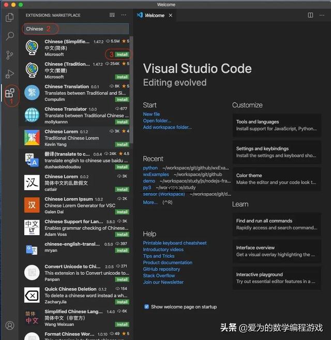The image size is (331, 340).
Task: Open Convert Unicode to Chinese icon
Action: coord(32,272)
